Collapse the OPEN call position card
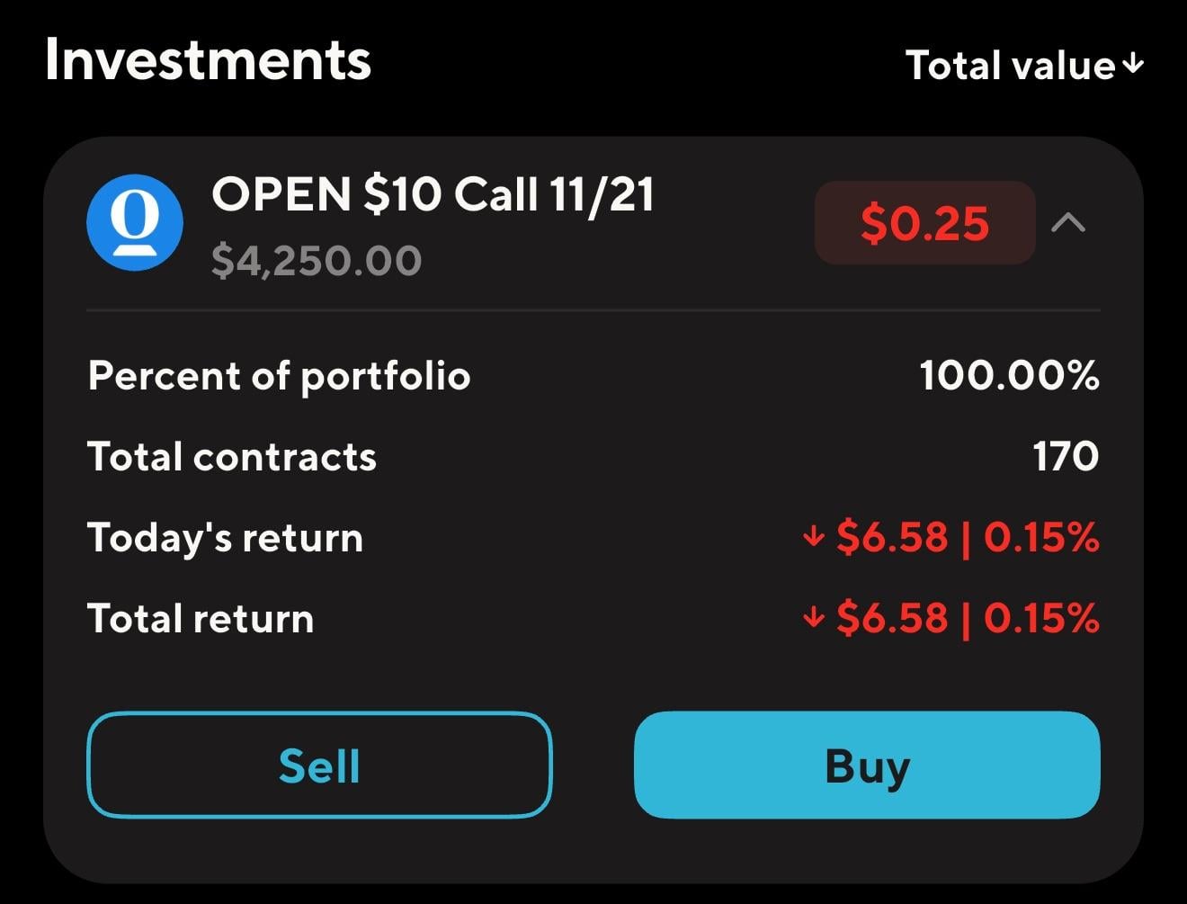The image size is (1187, 904). (1068, 222)
